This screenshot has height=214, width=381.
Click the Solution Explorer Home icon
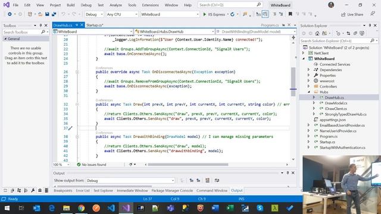point(317,33)
